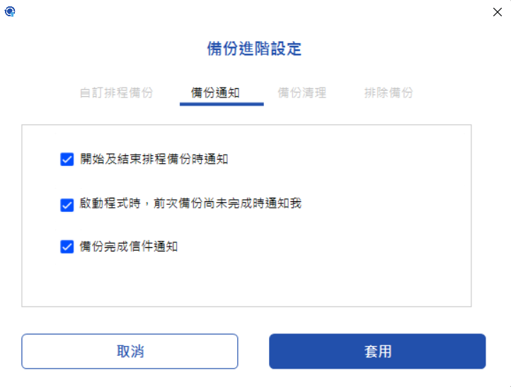Toggle the 前次備份尚未完成時通知我 checkbox
The height and width of the screenshot is (387, 511).
(x=67, y=205)
